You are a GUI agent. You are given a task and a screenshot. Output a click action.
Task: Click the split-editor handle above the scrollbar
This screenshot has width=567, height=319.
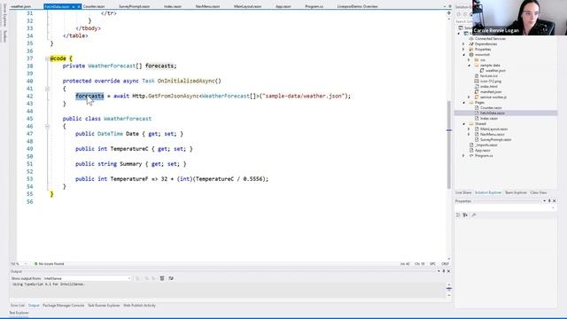[x=449, y=13]
